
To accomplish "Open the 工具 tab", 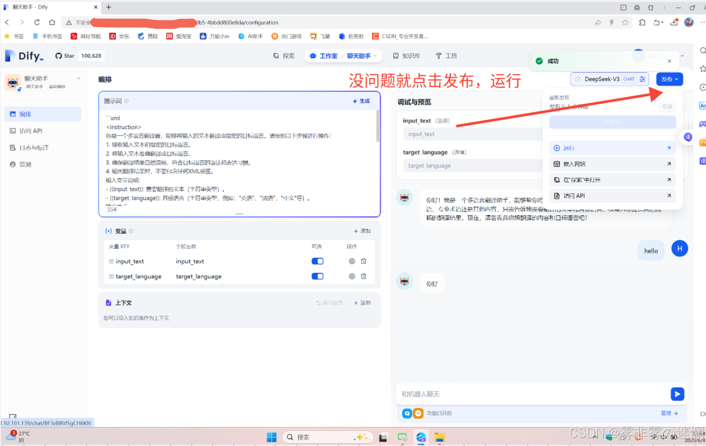I will pos(446,56).
